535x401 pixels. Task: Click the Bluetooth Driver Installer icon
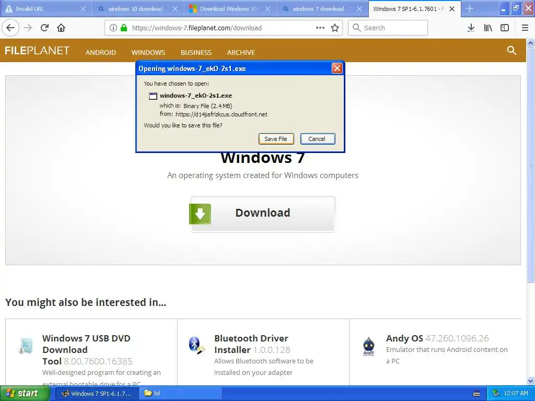coord(197,345)
